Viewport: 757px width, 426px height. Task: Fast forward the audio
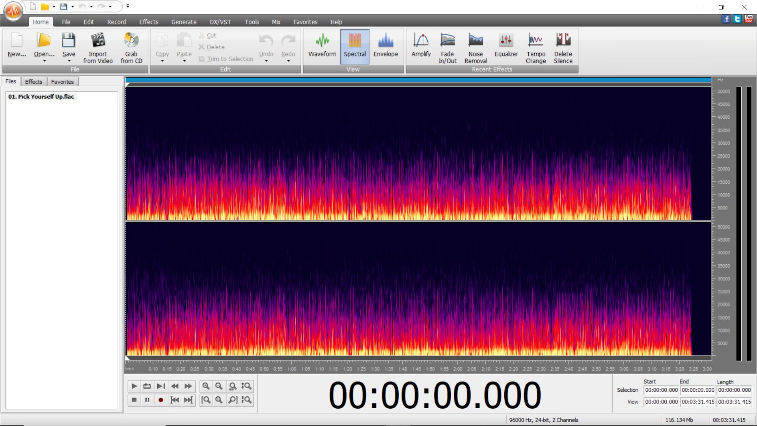tap(188, 386)
